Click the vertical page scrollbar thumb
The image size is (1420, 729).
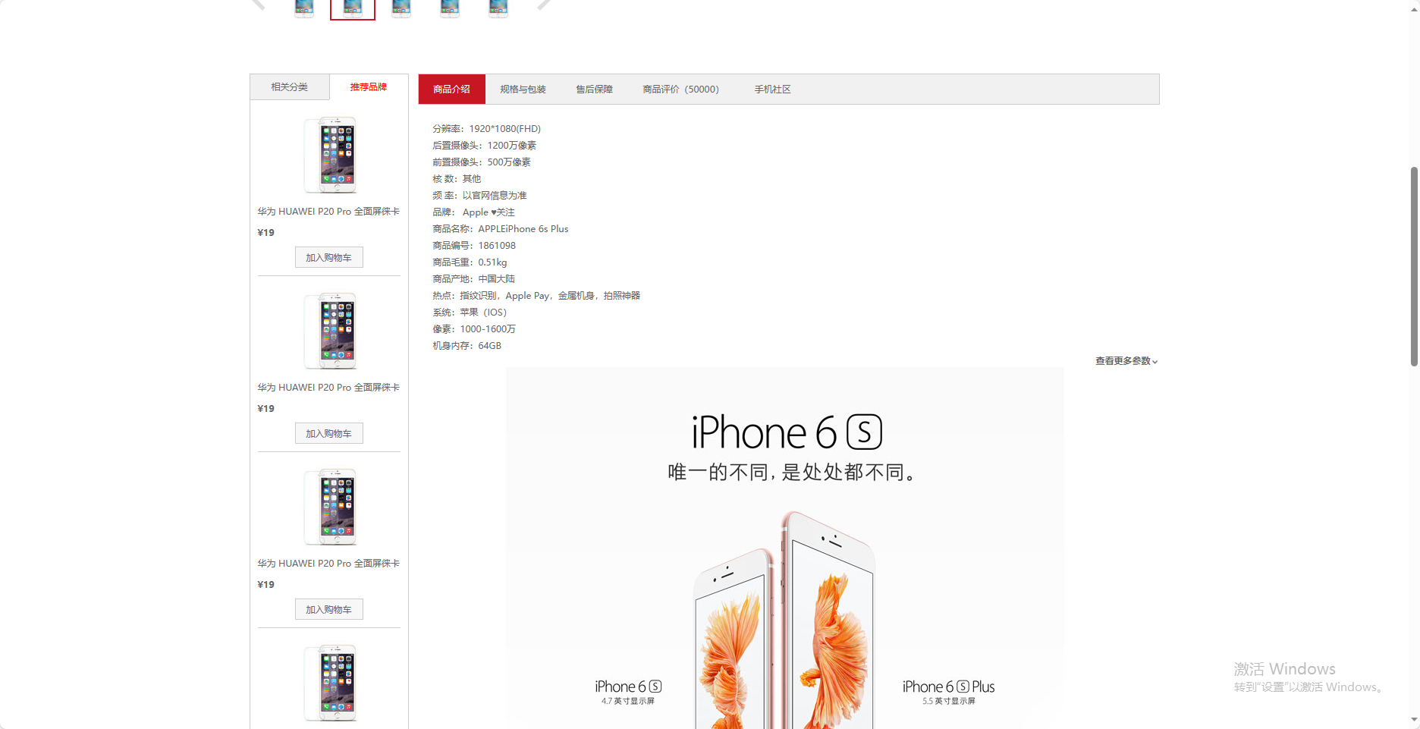1414,266
